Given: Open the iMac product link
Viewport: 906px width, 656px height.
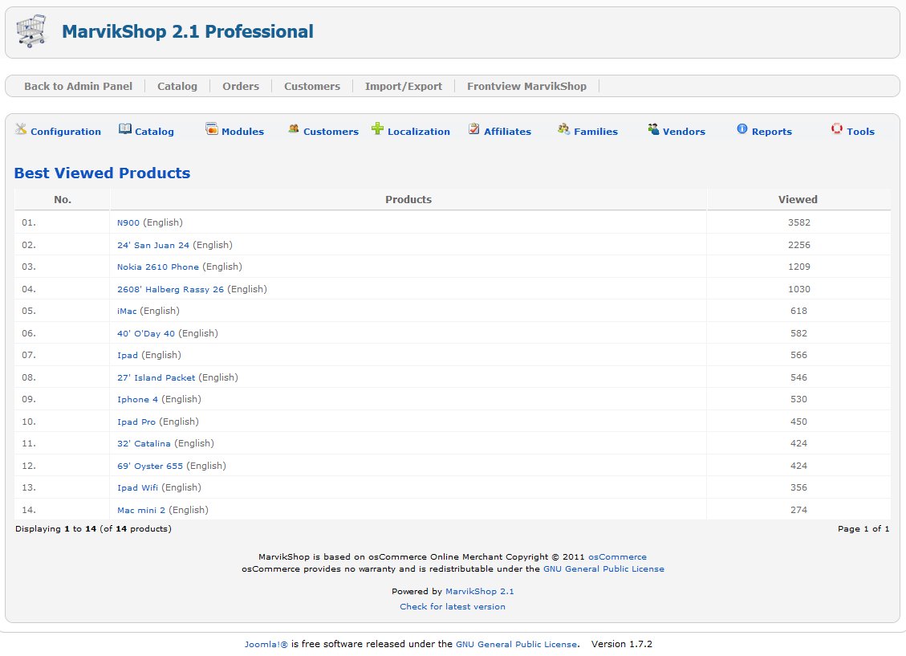Looking at the screenshot, I should coord(127,312).
